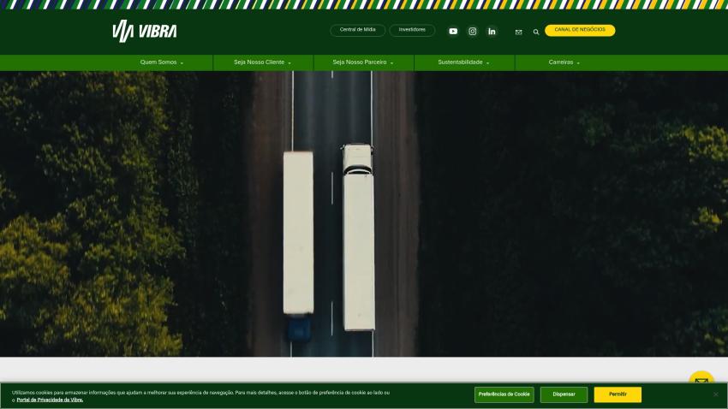
Task: Open the yellow floating mail button
Action: point(701,377)
